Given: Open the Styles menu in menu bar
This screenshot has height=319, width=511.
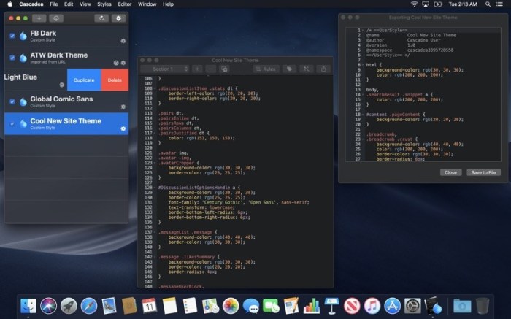Looking at the screenshot, I should click(x=104, y=4).
